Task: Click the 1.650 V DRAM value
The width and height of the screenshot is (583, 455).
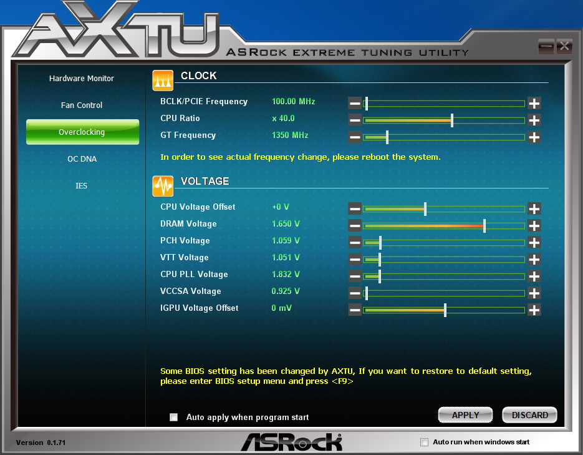Action: point(286,223)
